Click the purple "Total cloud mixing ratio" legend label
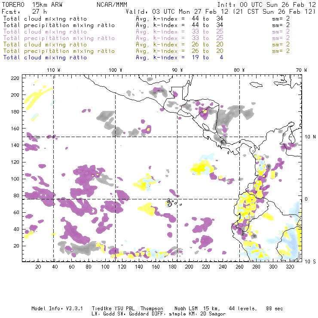This screenshot has height=318, width=318. pos(45,32)
